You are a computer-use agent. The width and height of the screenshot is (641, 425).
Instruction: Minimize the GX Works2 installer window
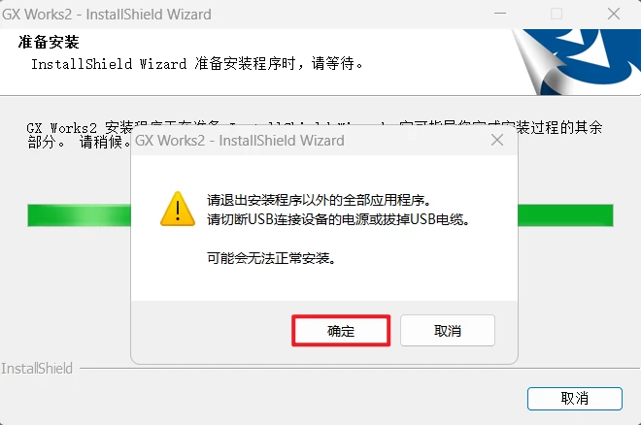[500, 14]
